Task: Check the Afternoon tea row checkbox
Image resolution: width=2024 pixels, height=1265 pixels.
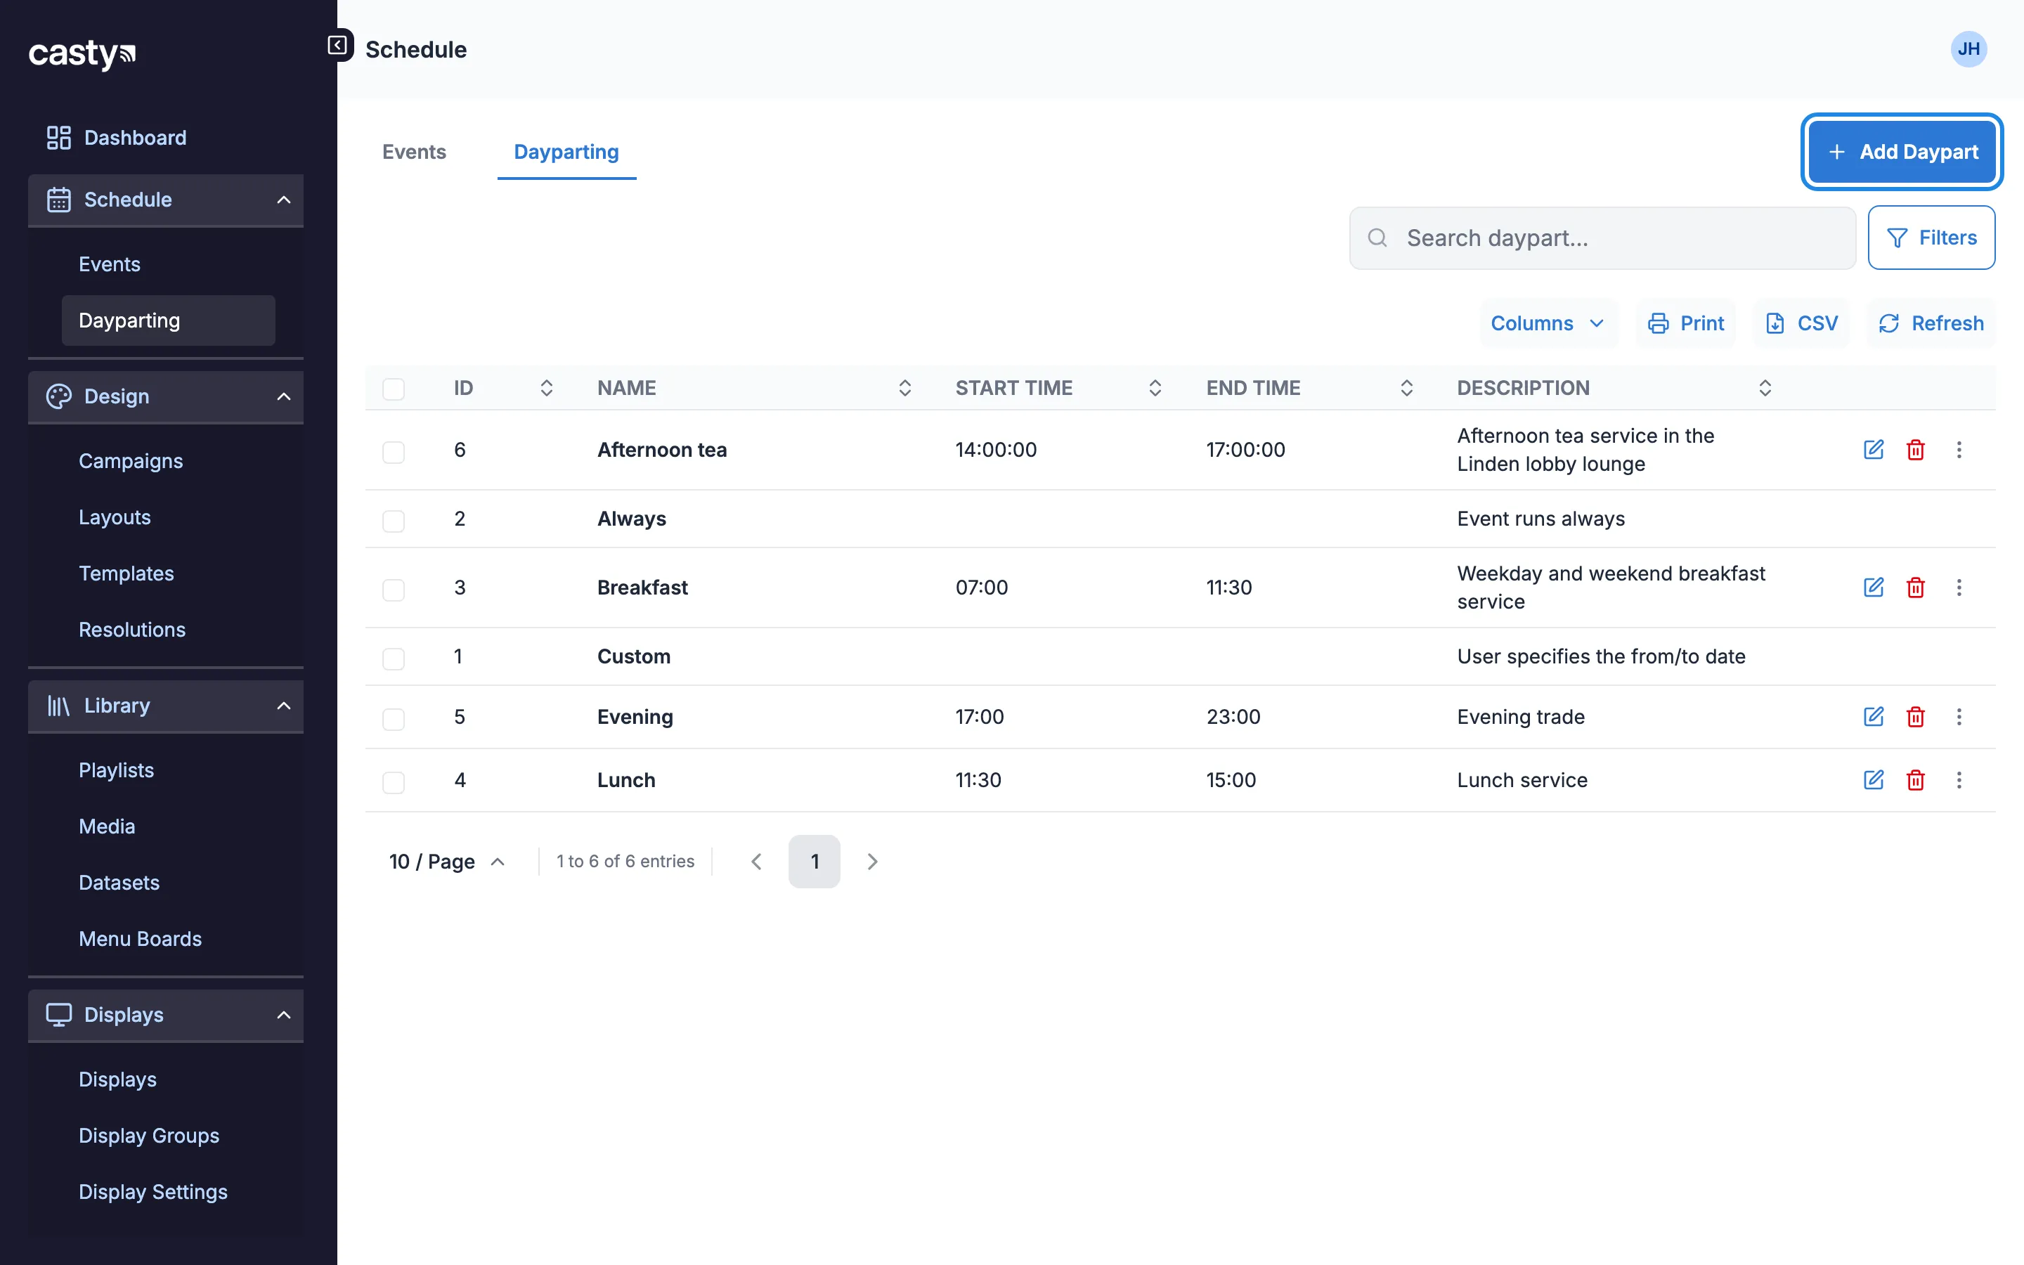Action: [393, 452]
